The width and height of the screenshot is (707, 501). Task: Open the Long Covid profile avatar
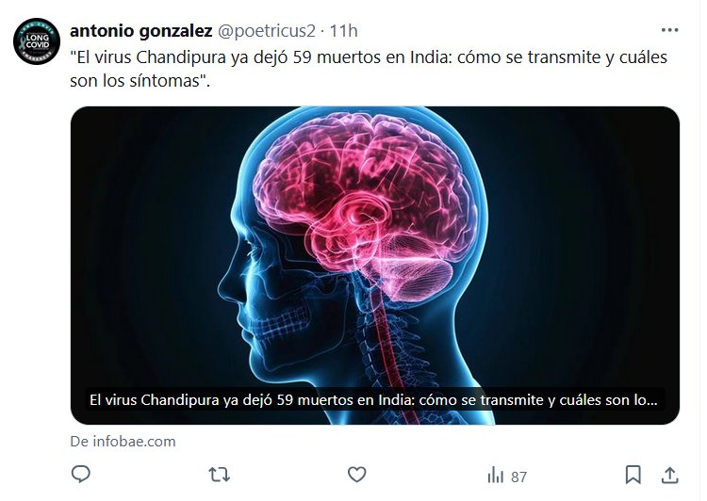(37, 41)
